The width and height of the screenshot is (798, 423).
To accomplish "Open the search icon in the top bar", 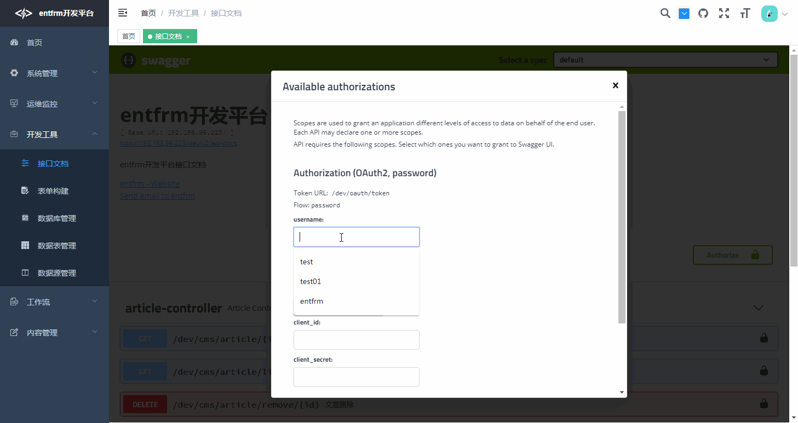I will coord(665,13).
